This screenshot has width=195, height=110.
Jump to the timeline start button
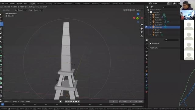tap(66, 101)
